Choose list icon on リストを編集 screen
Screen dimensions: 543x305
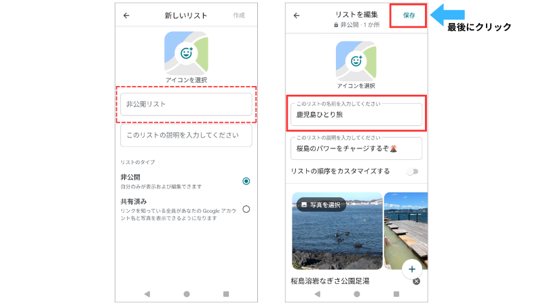(356, 62)
